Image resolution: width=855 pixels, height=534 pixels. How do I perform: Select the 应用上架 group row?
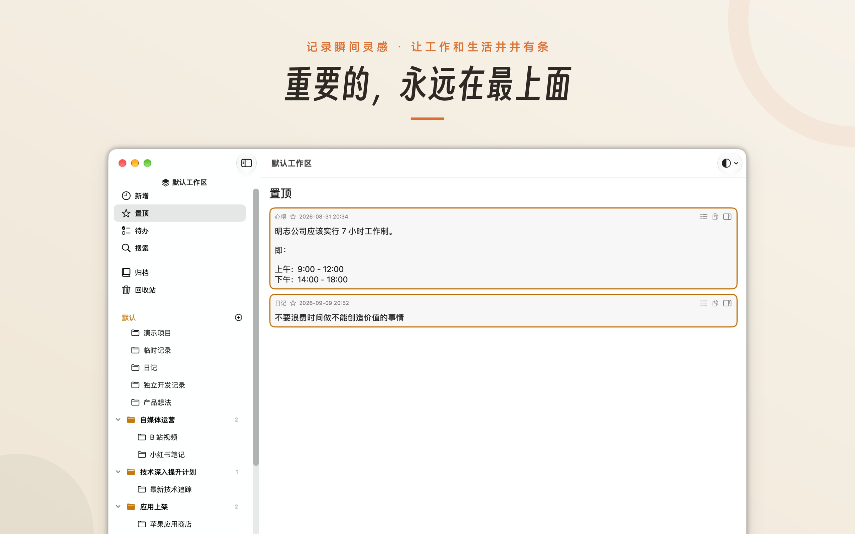180,506
